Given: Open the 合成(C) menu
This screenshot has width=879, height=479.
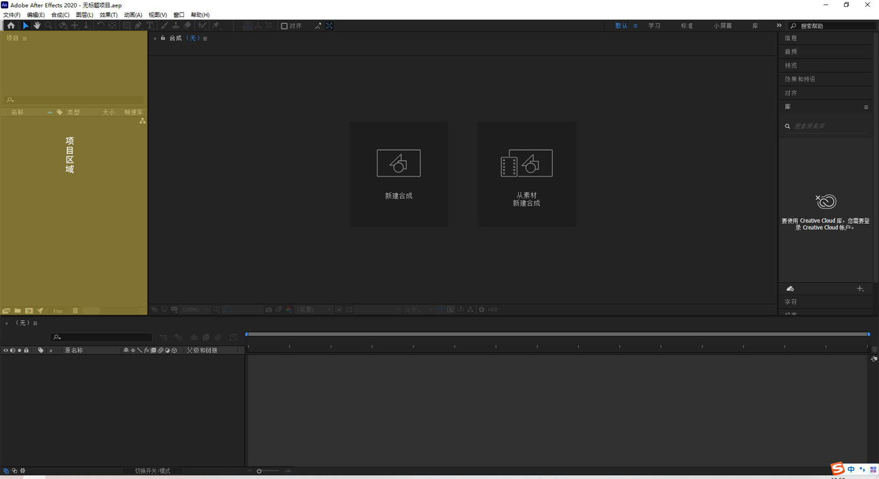Looking at the screenshot, I should coord(60,15).
